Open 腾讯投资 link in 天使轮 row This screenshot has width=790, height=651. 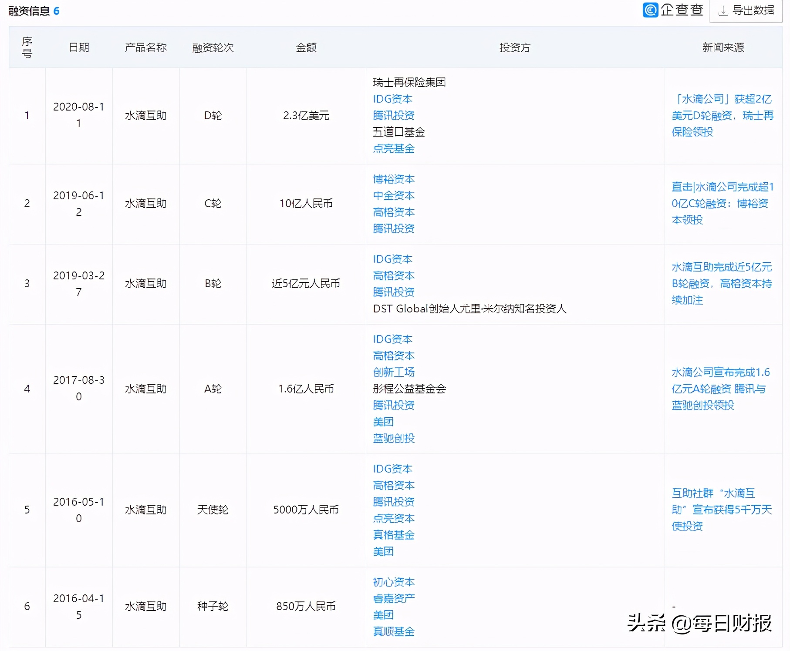[x=394, y=502]
